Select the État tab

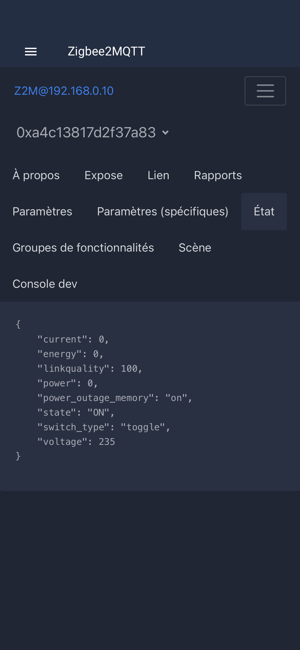coord(264,212)
